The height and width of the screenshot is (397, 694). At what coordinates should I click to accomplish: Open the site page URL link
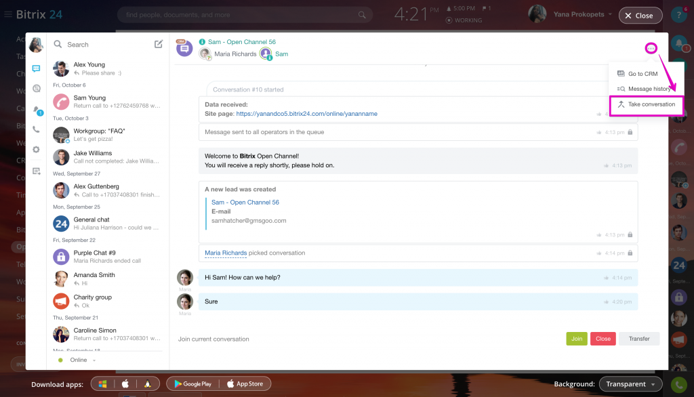tap(306, 114)
